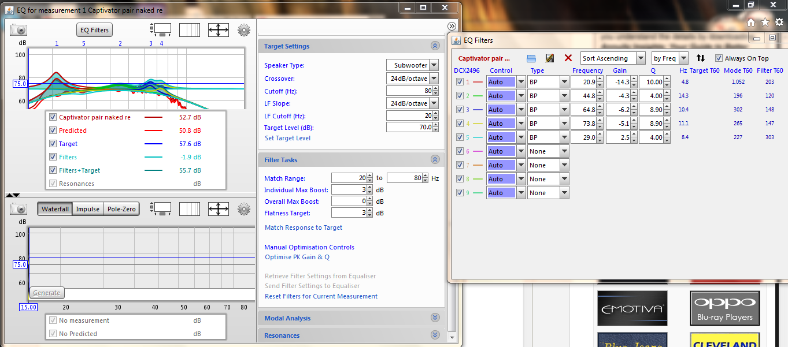Viewport: 788px width, 347px height.
Task: Collapse Target Settings section
Action: pyautogui.click(x=435, y=46)
